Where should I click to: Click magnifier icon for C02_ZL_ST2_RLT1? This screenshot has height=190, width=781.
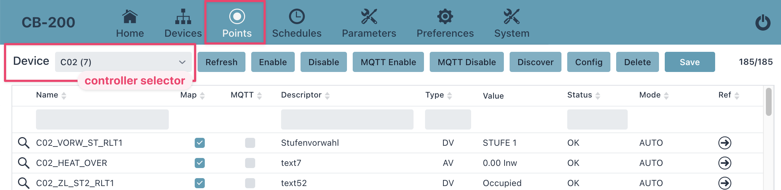pos(24,183)
